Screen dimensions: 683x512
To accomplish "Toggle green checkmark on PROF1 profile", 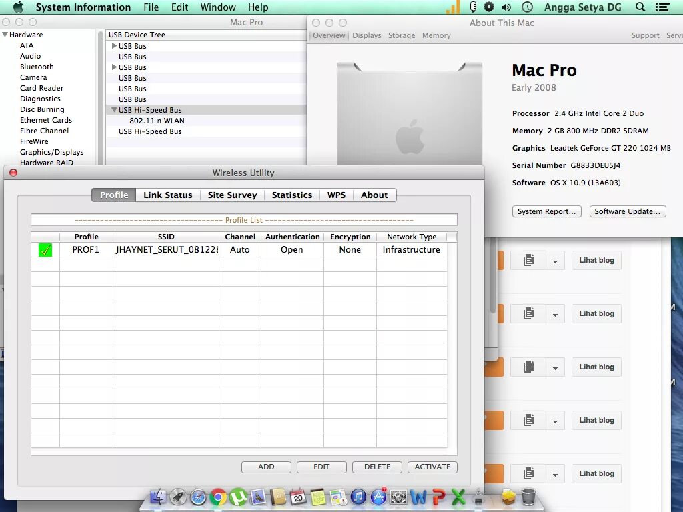I will [x=45, y=250].
